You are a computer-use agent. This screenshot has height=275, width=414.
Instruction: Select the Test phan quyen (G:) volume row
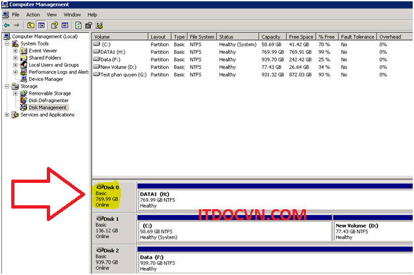pyautogui.click(x=123, y=74)
